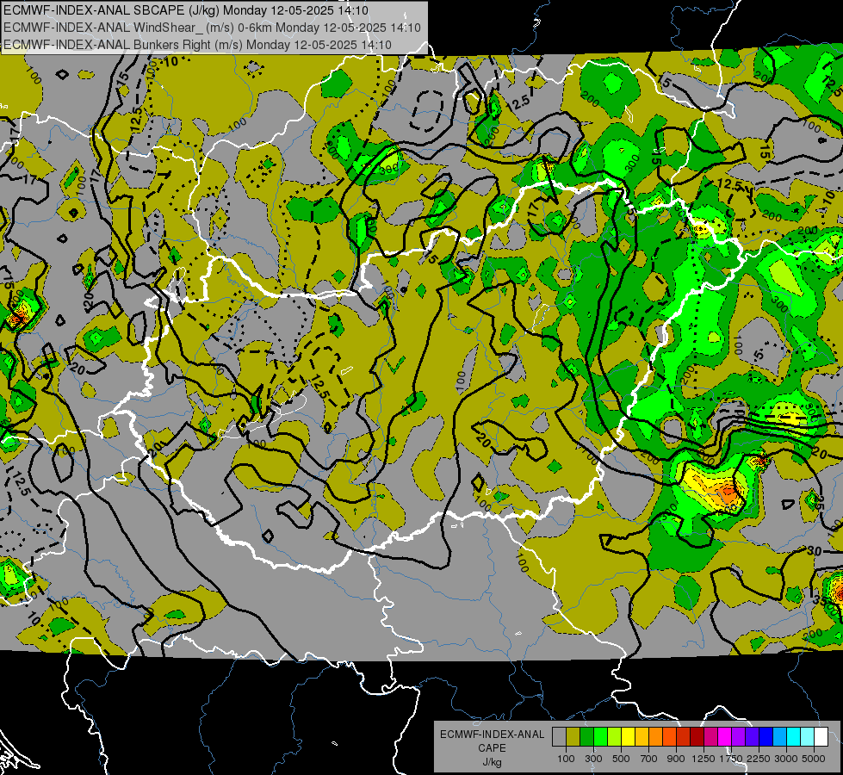Click the Bunkers Right (m/s) header line

pyautogui.click(x=197, y=45)
